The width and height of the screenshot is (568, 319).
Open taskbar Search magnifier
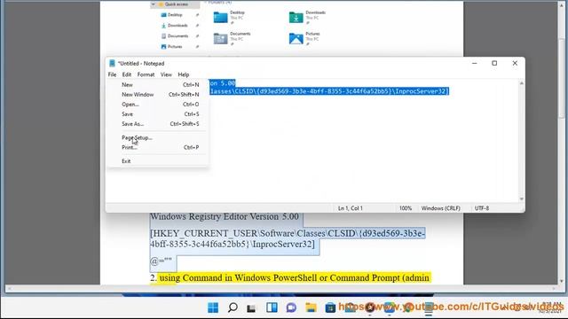(233, 307)
